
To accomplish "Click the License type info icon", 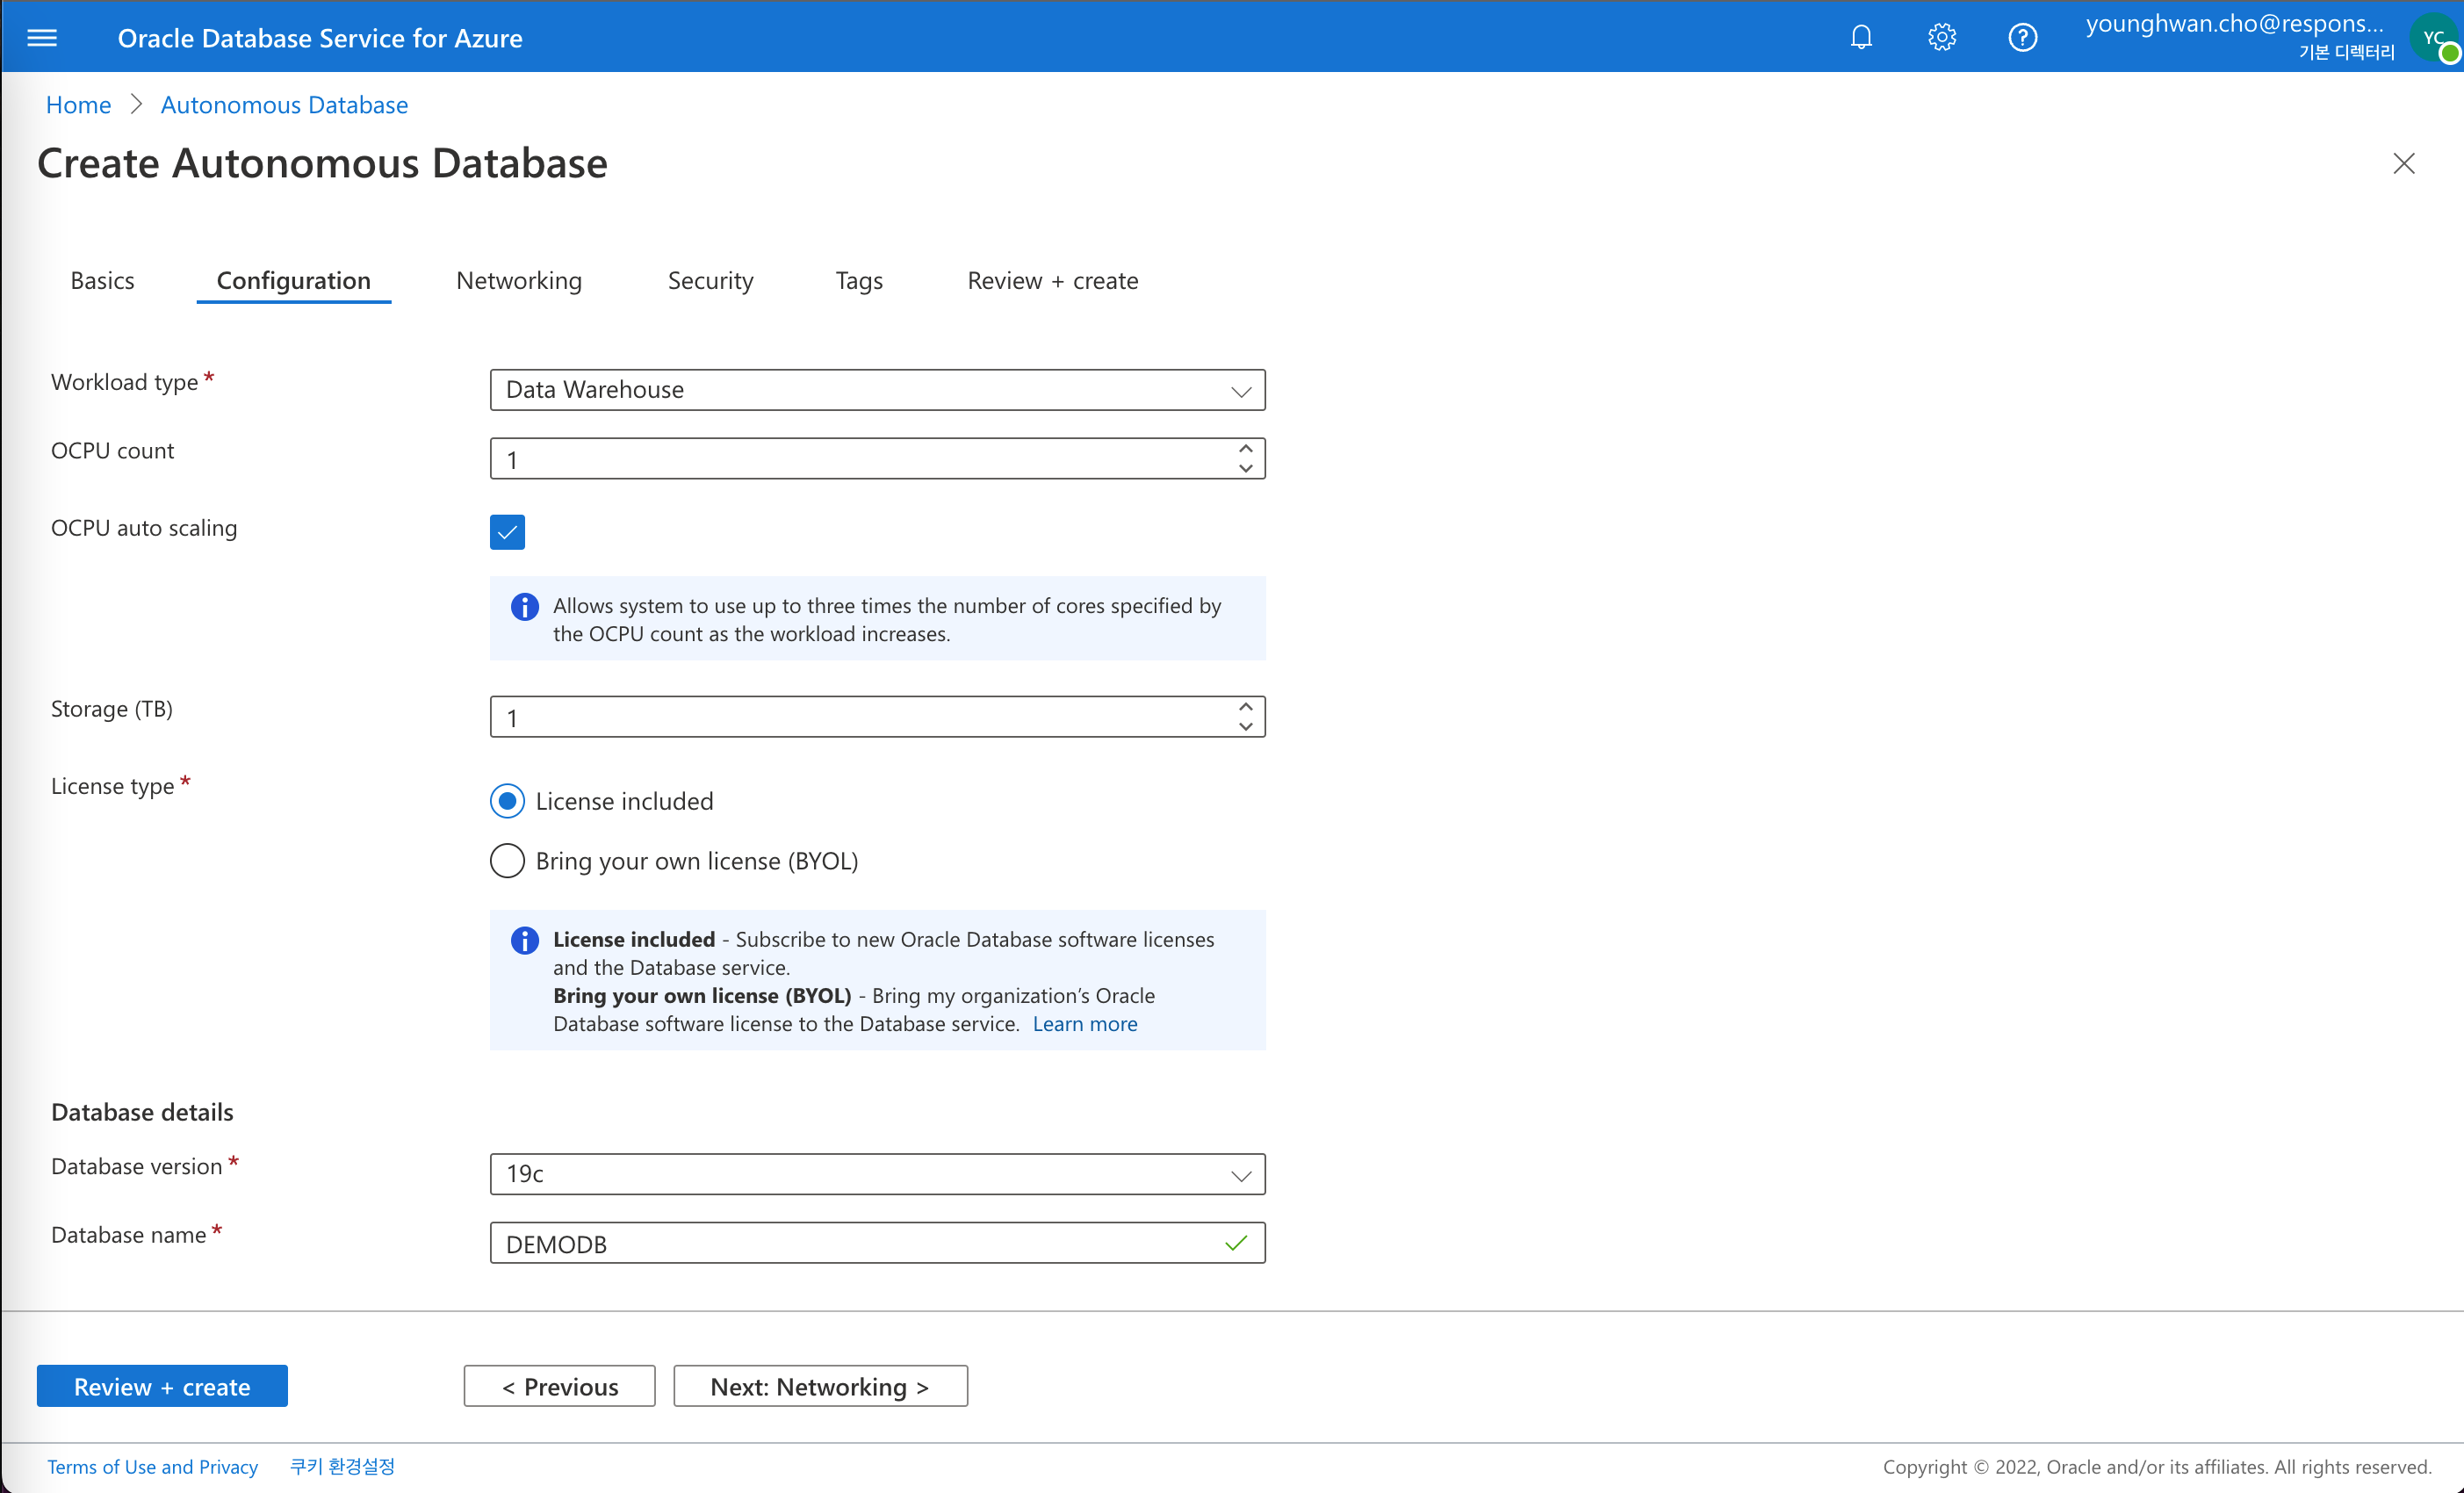I will tap(525, 940).
